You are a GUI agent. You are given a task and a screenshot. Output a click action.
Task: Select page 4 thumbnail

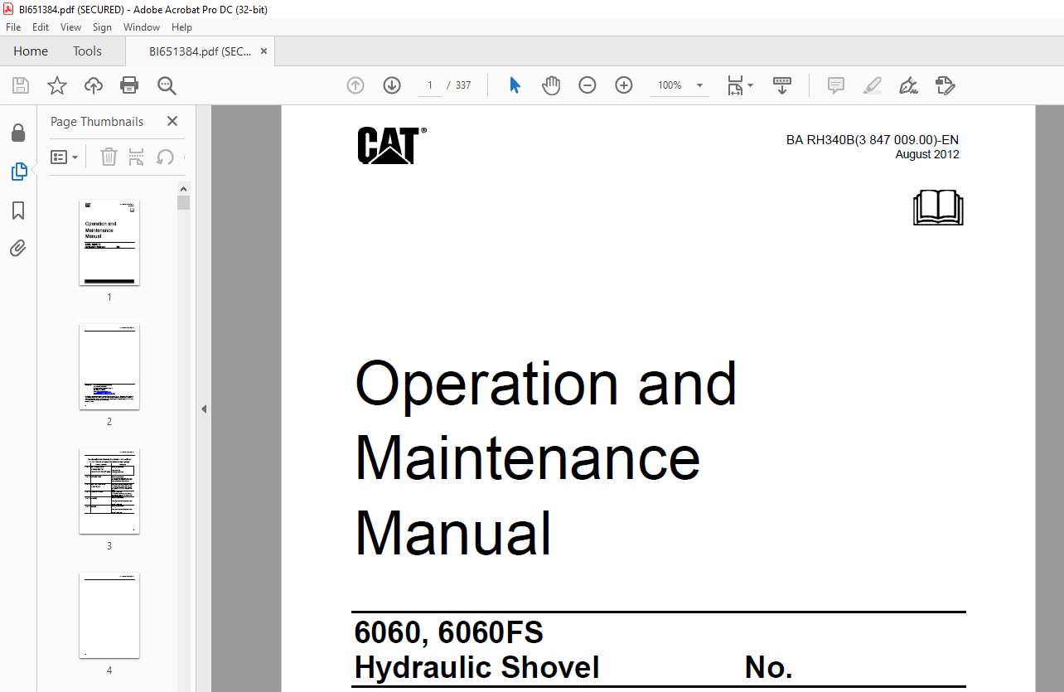109,616
